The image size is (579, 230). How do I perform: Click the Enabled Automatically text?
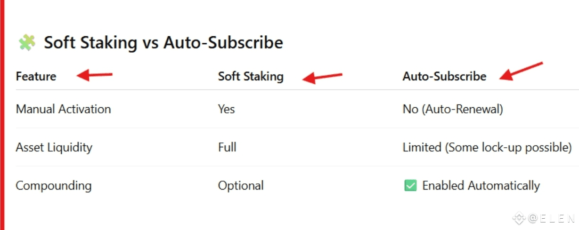pyautogui.click(x=481, y=186)
